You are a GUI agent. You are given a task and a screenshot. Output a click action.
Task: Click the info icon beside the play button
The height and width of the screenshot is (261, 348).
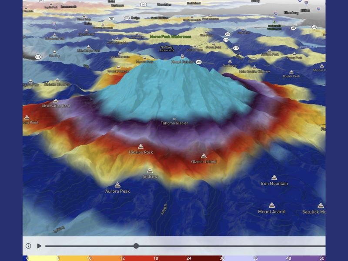point(28,246)
